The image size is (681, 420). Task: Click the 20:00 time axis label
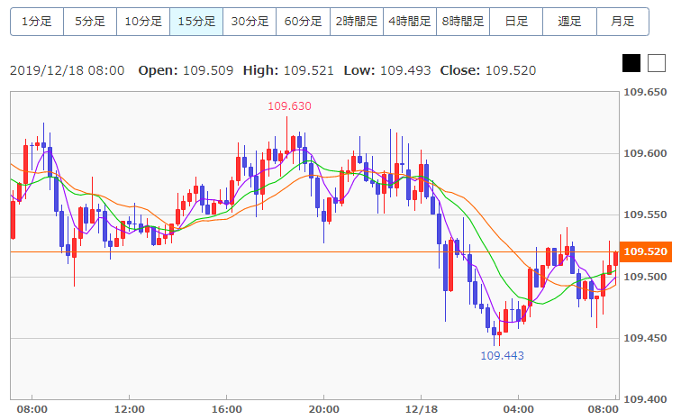point(324,409)
